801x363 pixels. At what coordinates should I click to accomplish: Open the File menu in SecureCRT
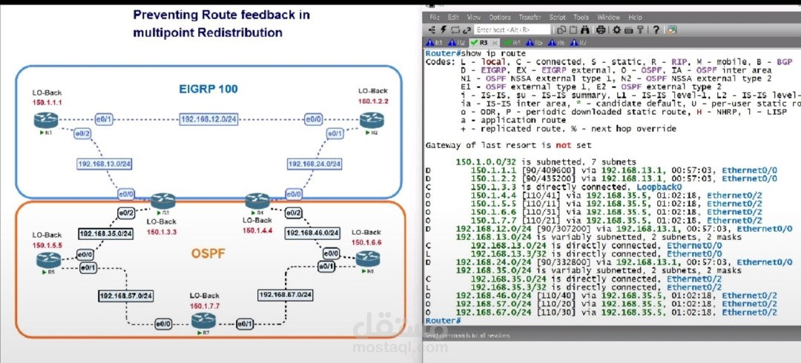(x=435, y=17)
